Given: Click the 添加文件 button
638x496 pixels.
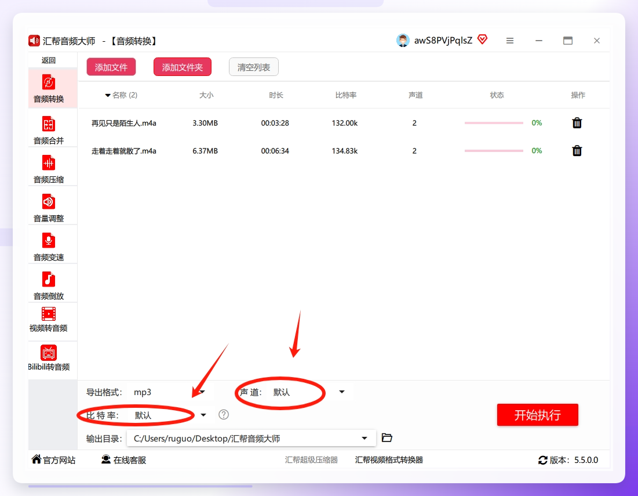Looking at the screenshot, I should (x=111, y=67).
